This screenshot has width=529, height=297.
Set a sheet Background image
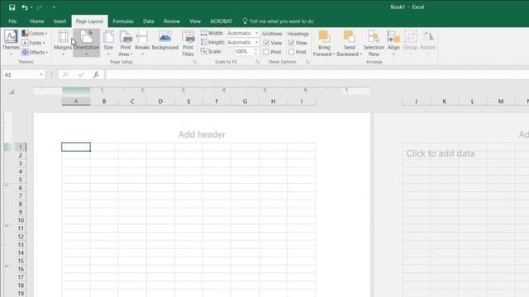pyautogui.click(x=165, y=40)
